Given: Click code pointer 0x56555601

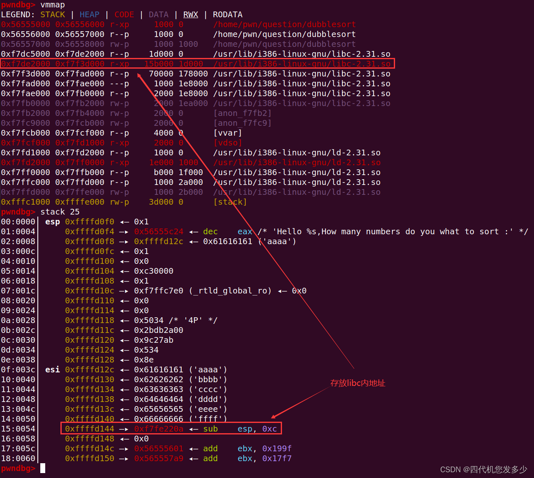Looking at the screenshot, I should click(x=159, y=449).
